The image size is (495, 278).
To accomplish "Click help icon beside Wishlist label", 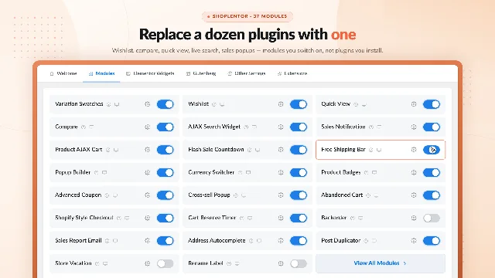I will [x=214, y=104].
